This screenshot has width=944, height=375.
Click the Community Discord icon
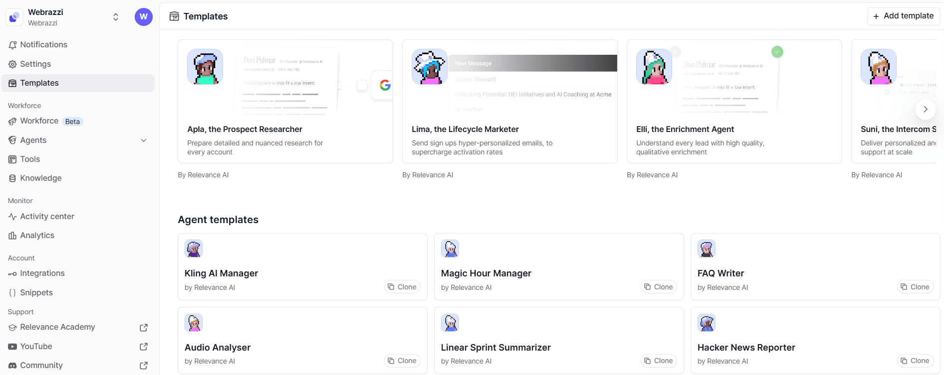tap(12, 366)
